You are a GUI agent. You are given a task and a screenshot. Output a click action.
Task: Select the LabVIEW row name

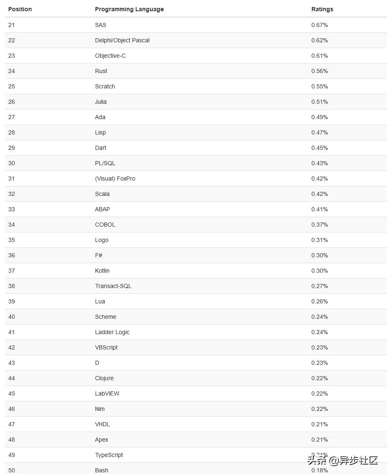(x=107, y=393)
